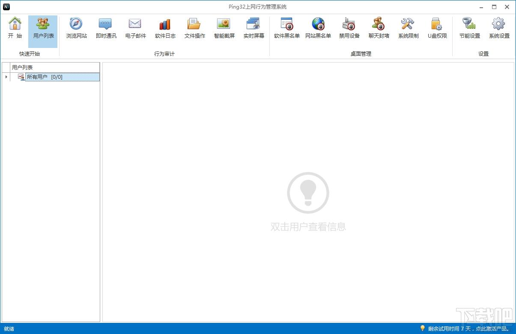Open 禁用设备 device disabling icon
The image size is (516, 334).
pos(349,28)
